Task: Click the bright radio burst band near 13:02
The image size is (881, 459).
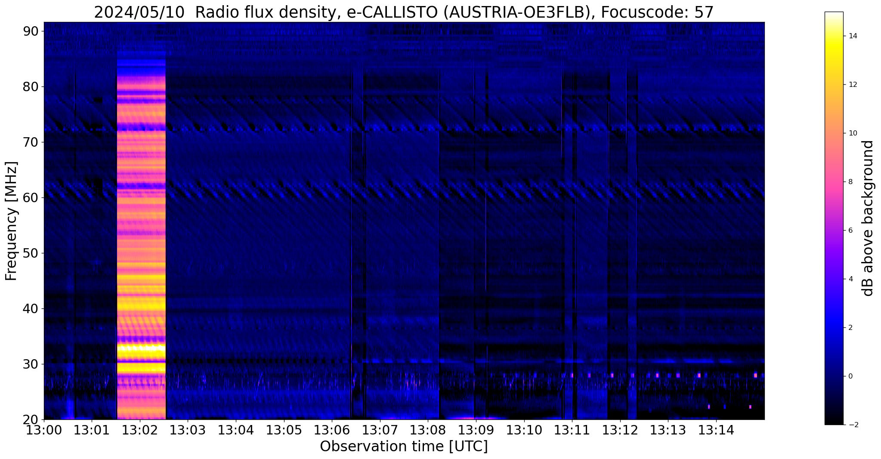Action: coord(141,234)
